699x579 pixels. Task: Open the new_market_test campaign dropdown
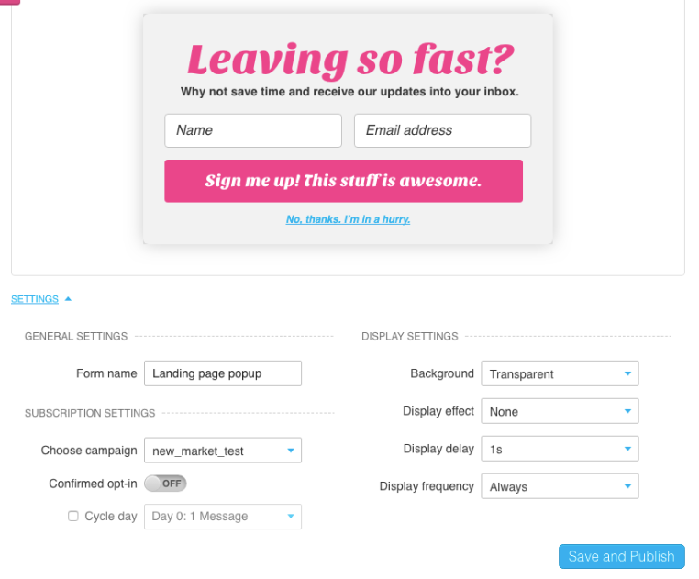click(223, 451)
